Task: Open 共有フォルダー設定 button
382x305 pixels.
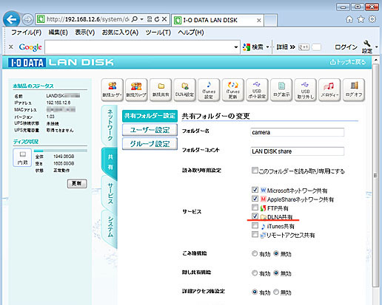Action: pos(150,116)
